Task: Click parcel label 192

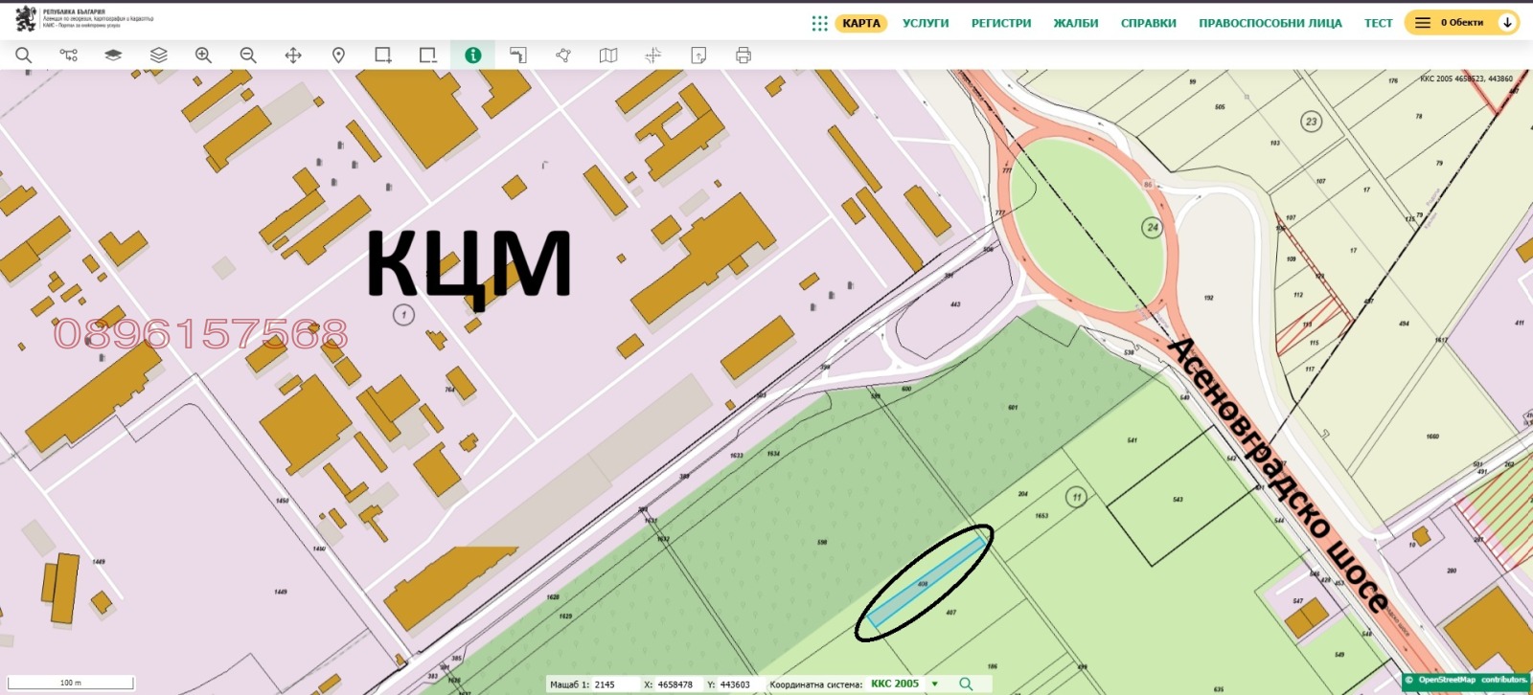Action: (x=1208, y=298)
